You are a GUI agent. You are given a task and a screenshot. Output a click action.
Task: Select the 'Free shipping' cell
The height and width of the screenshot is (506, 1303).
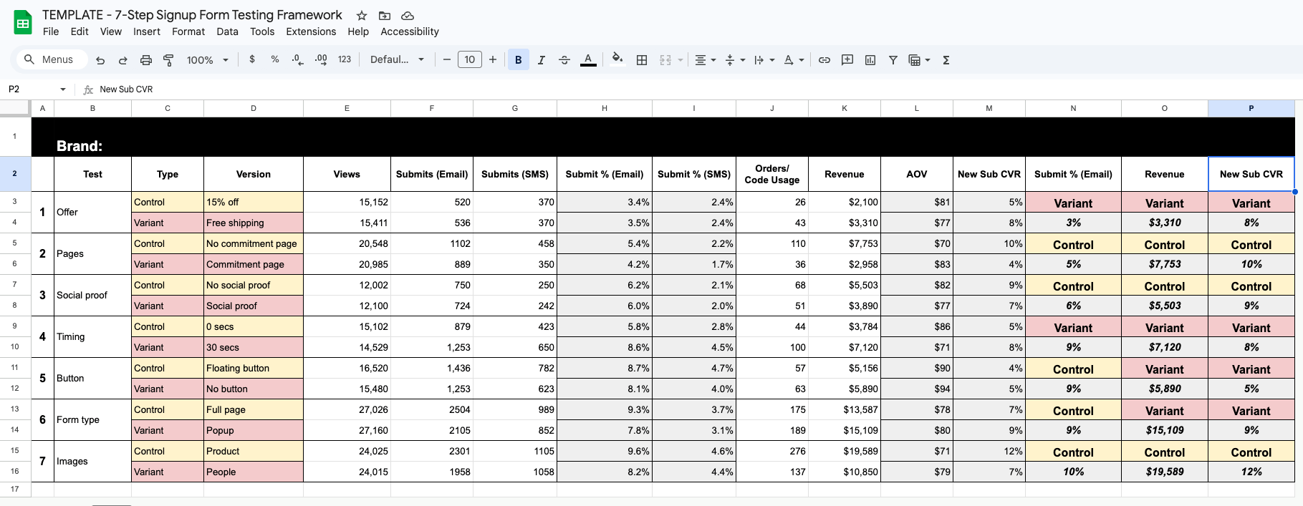[254, 223]
